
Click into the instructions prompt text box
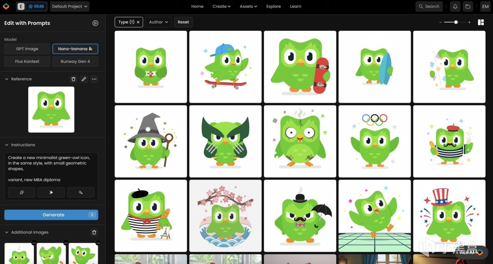pyautogui.click(x=51, y=169)
